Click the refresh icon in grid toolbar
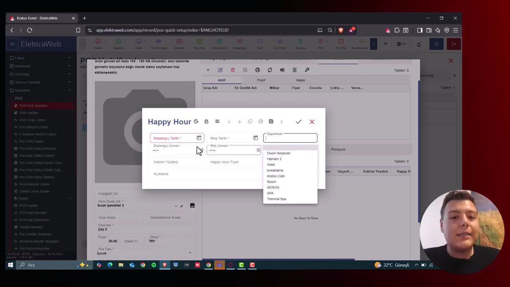The height and width of the screenshot is (287, 510). [x=270, y=70]
